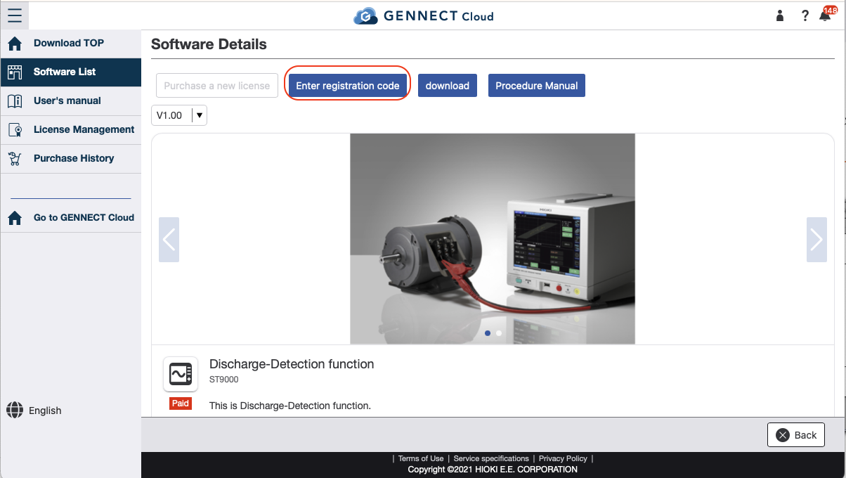Open Purchase History via the cart icon
Screen dimensions: 846x478
coord(15,158)
